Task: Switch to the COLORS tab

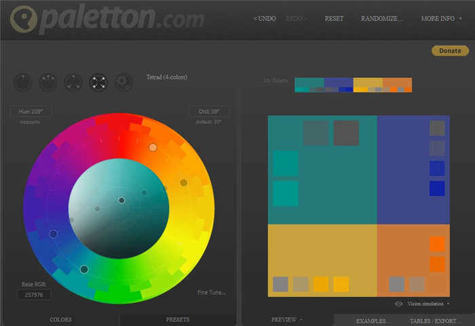Action: point(60,320)
